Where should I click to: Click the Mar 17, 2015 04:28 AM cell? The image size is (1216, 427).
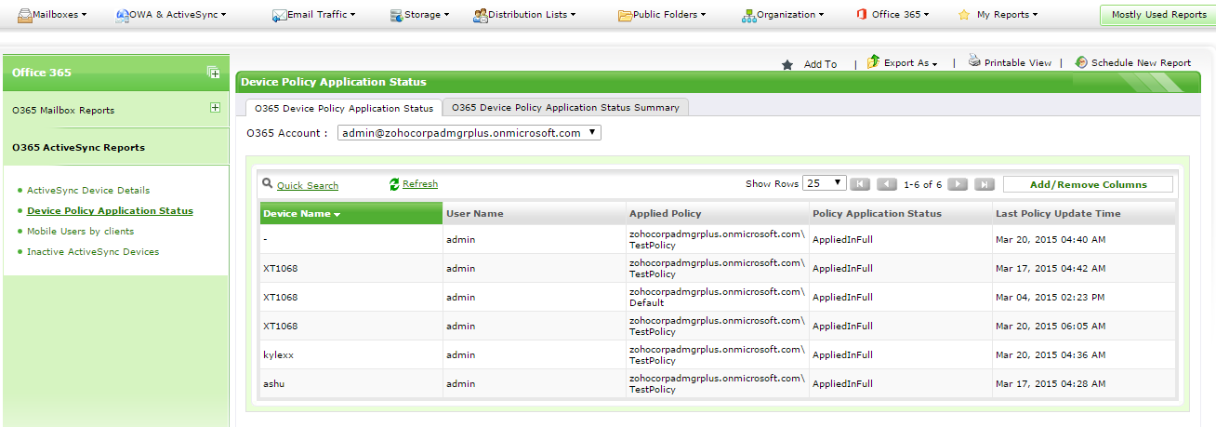(1084, 383)
